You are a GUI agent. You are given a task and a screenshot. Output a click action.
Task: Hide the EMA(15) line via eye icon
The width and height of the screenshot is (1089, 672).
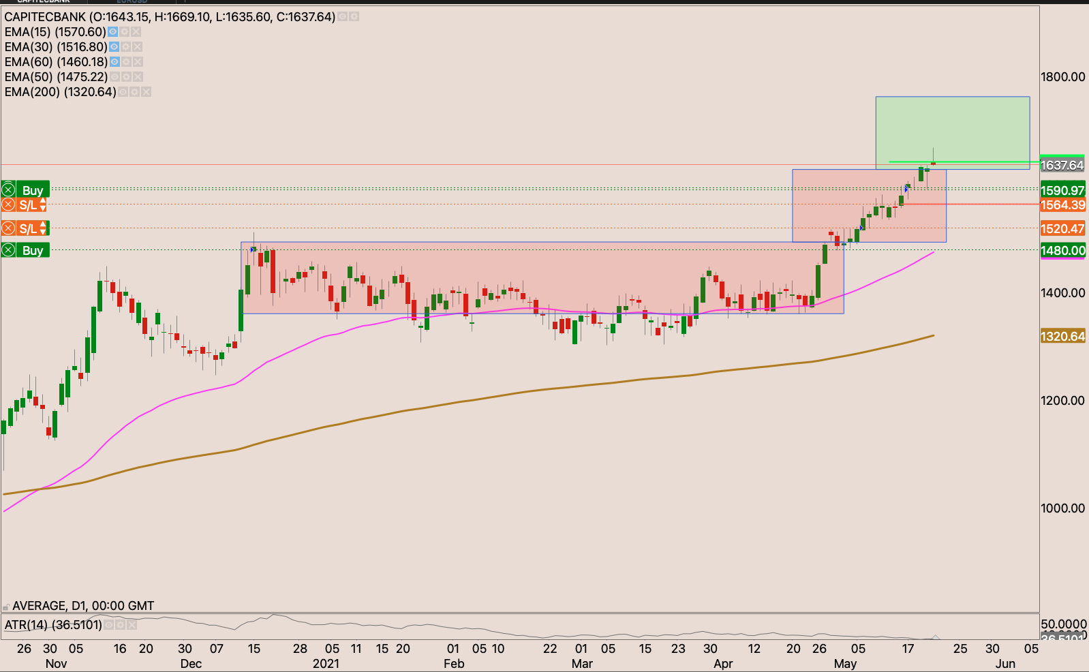tap(113, 32)
